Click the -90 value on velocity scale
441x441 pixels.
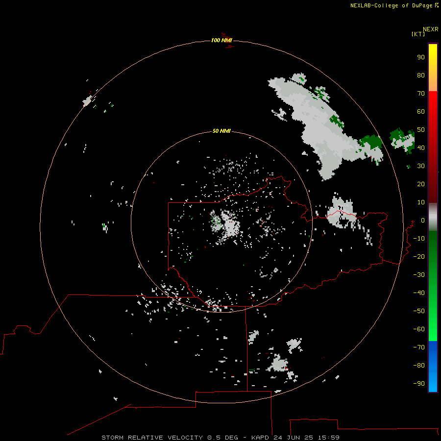click(419, 384)
